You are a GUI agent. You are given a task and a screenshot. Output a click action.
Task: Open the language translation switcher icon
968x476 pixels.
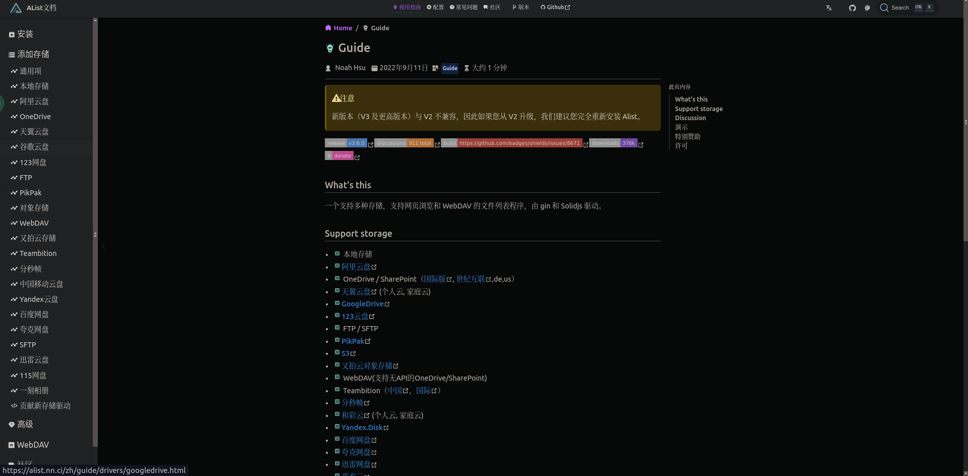829,8
